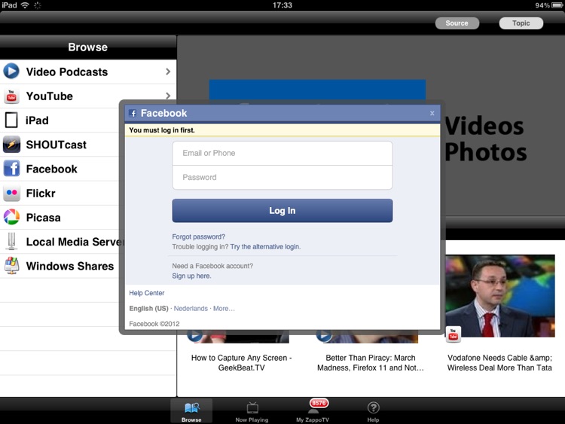Select the Windows Shares row text
The height and width of the screenshot is (424, 565).
[x=70, y=266]
